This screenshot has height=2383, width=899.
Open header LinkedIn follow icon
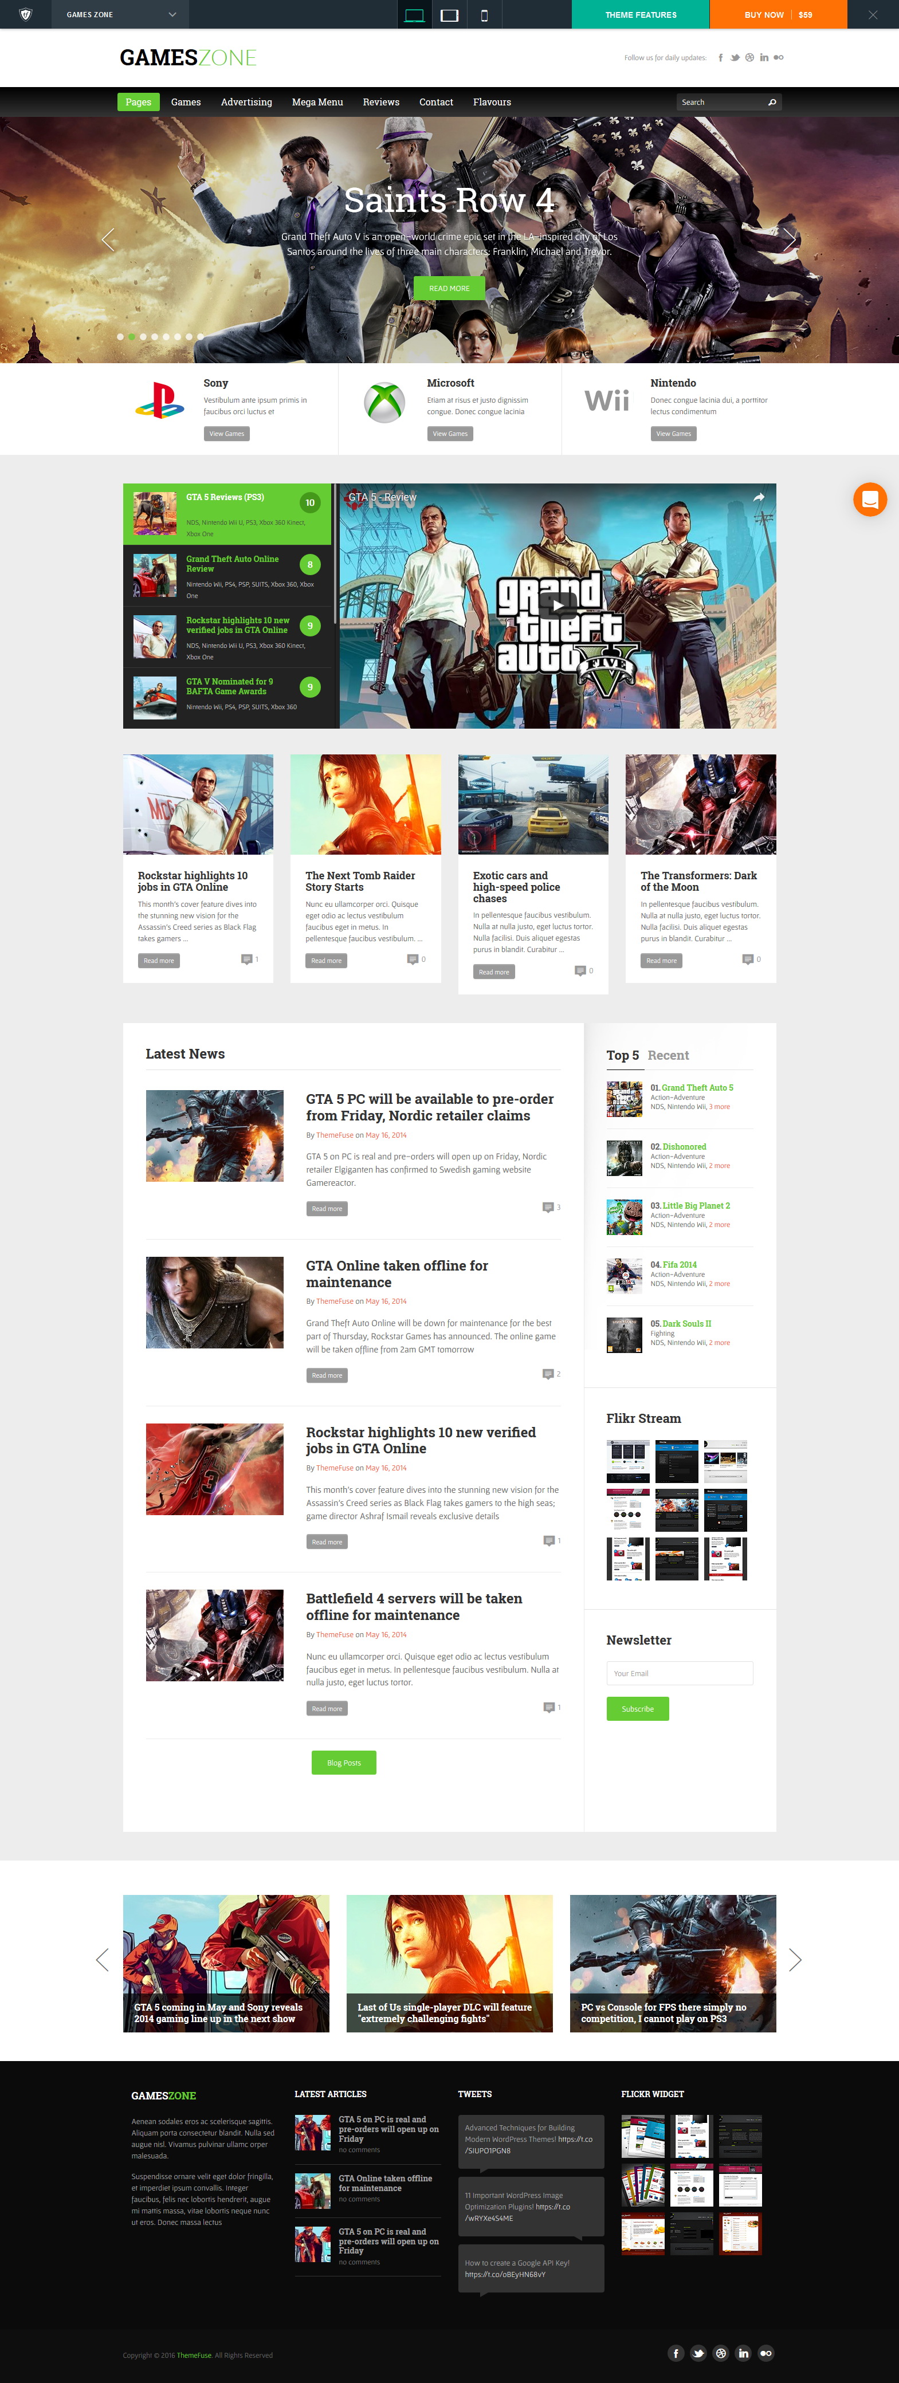click(x=764, y=57)
